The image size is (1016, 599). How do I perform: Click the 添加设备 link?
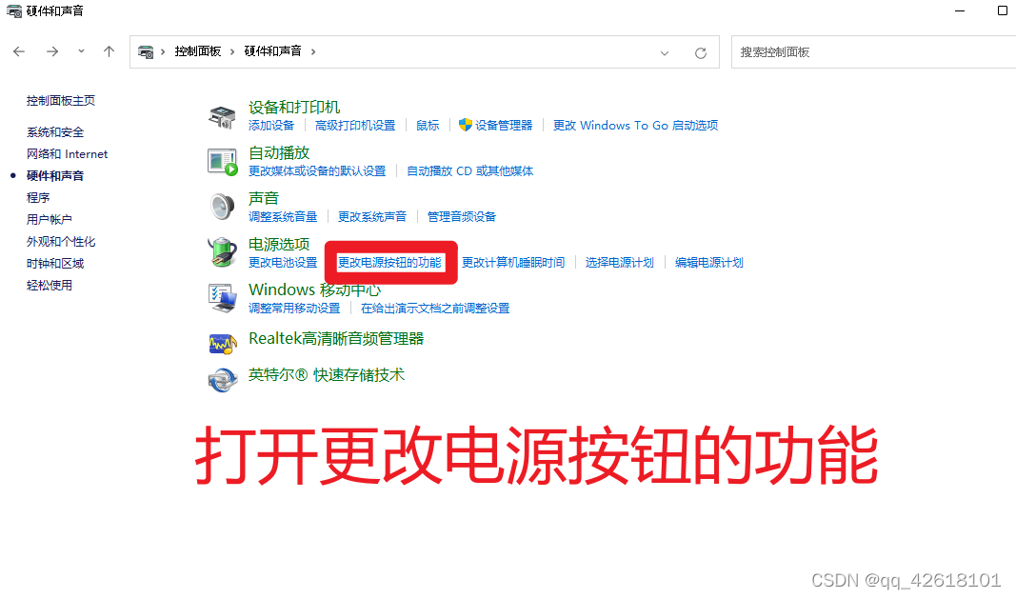(271, 126)
